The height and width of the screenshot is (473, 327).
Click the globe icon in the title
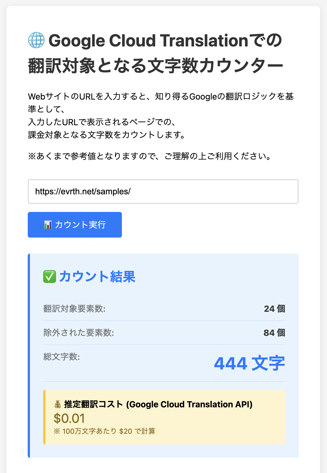point(36,40)
